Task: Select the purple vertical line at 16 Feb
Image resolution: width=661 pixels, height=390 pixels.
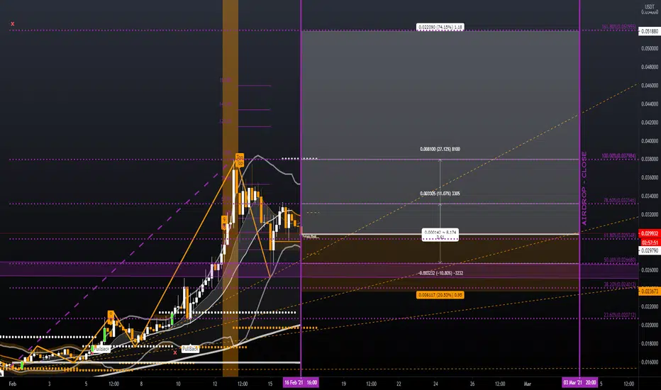Action: 301,188
